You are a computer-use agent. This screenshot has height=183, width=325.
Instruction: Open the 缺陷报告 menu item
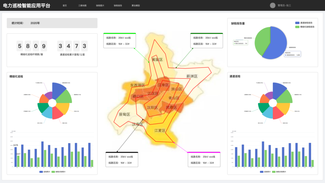click(118, 6)
